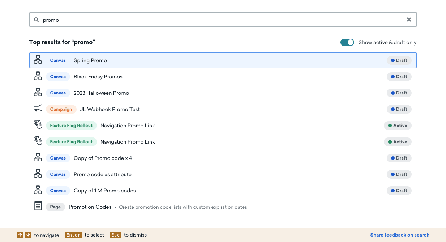The image size is (446, 242).
Task: Open Copy of Promo code x 4
Action: 103,158
